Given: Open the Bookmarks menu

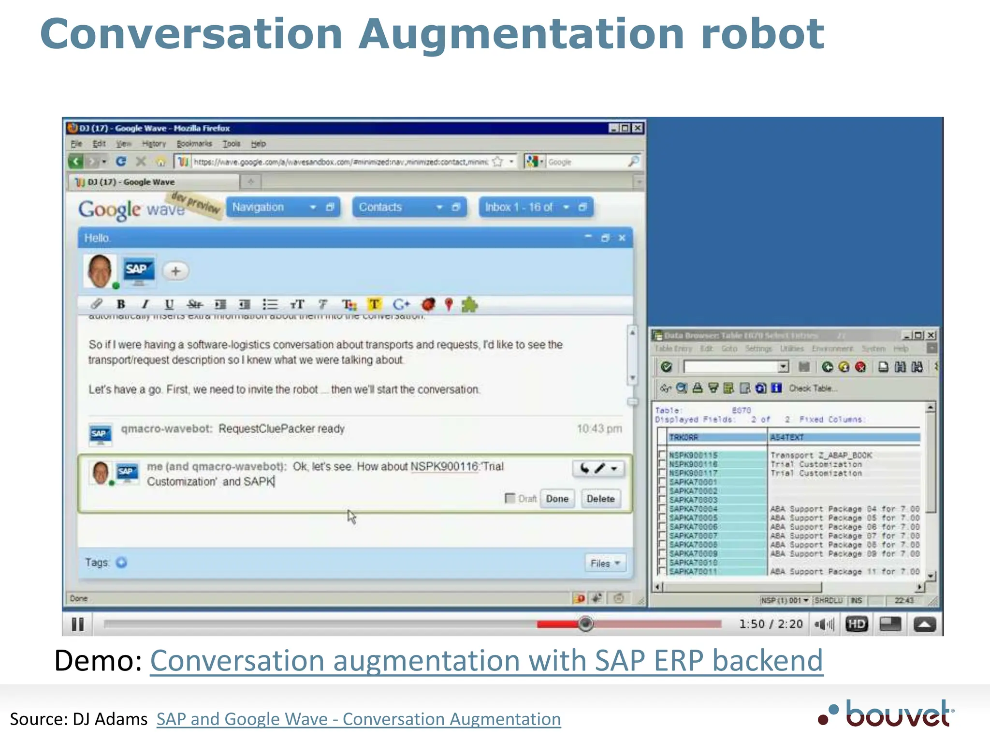Looking at the screenshot, I should [x=194, y=144].
